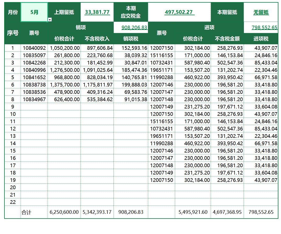Select the 上期留抵 label cell

[64, 12]
